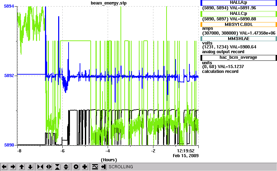277x171 pixels.
Task: Zoom in on the value axis (inward vertical triangles)
Action: [x=57, y=167]
